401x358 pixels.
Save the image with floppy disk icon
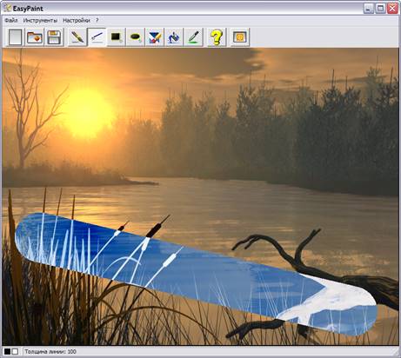pyautogui.click(x=54, y=37)
